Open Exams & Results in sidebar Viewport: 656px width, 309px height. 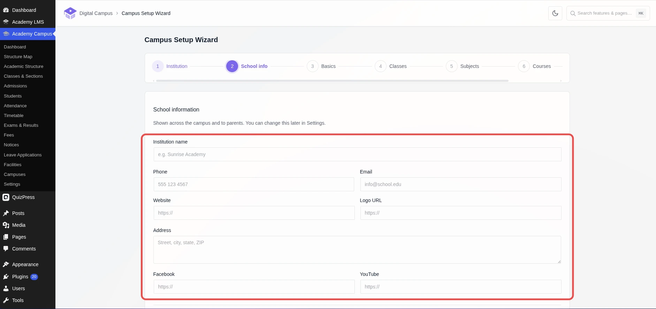pyautogui.click(x=21, y=125)
